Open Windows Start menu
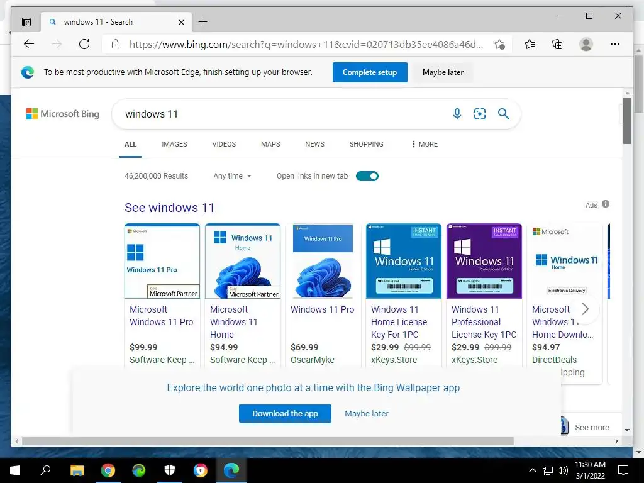644x483 pixels. tap(15, 470)
